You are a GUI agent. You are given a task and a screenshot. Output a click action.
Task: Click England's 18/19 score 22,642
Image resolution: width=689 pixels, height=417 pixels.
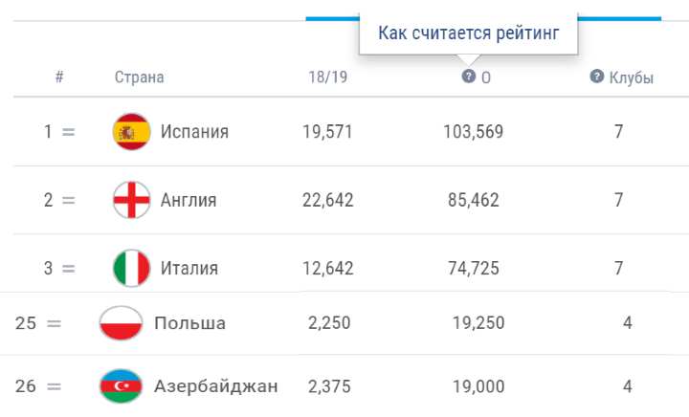click(328, 200)
